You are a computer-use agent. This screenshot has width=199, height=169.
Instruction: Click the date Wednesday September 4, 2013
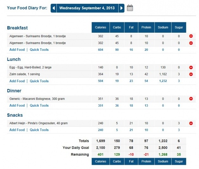tap(87, 8)
